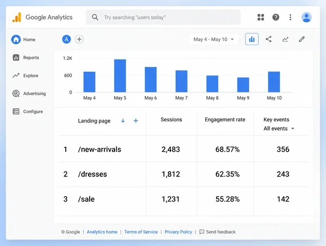Click the May 8 chart bar

coord(212,84)
